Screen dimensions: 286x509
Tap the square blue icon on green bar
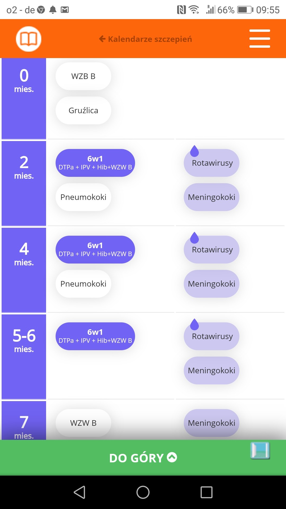click(x=260, y=450)
